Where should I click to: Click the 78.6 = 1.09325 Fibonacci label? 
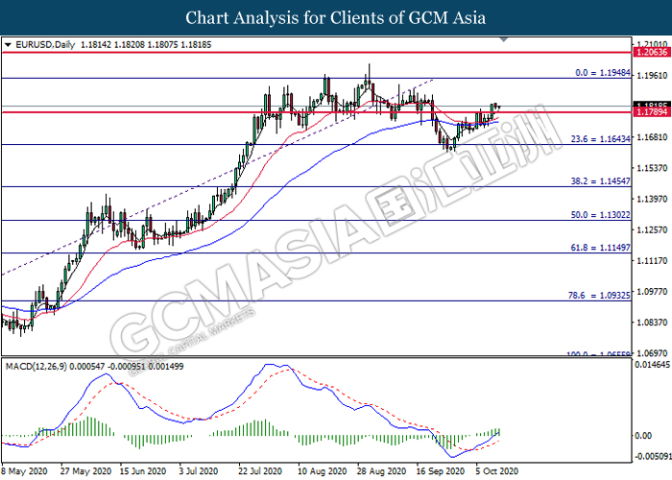599,296
